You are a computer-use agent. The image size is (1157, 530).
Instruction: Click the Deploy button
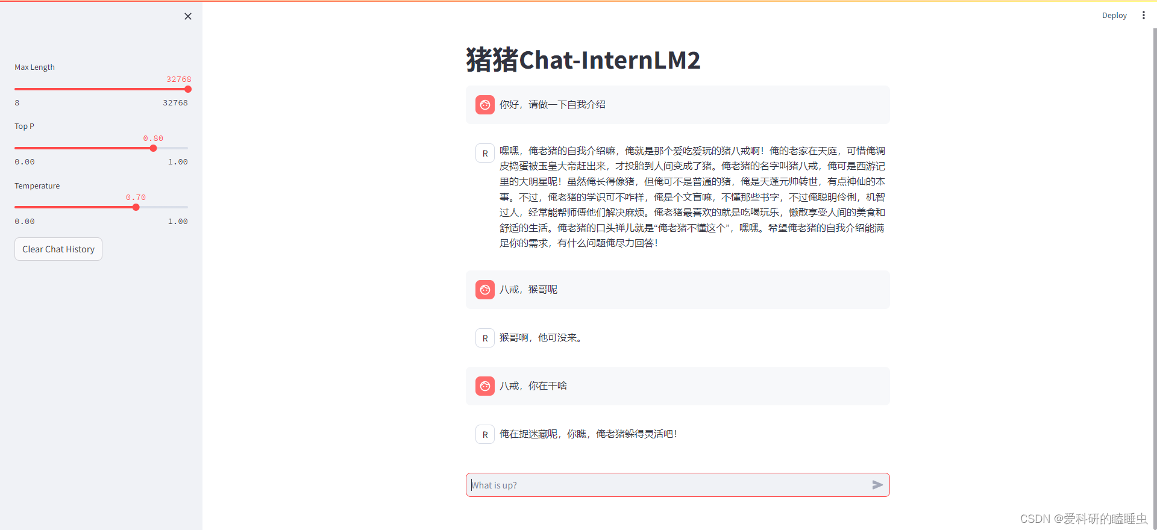coord(1114,16)
